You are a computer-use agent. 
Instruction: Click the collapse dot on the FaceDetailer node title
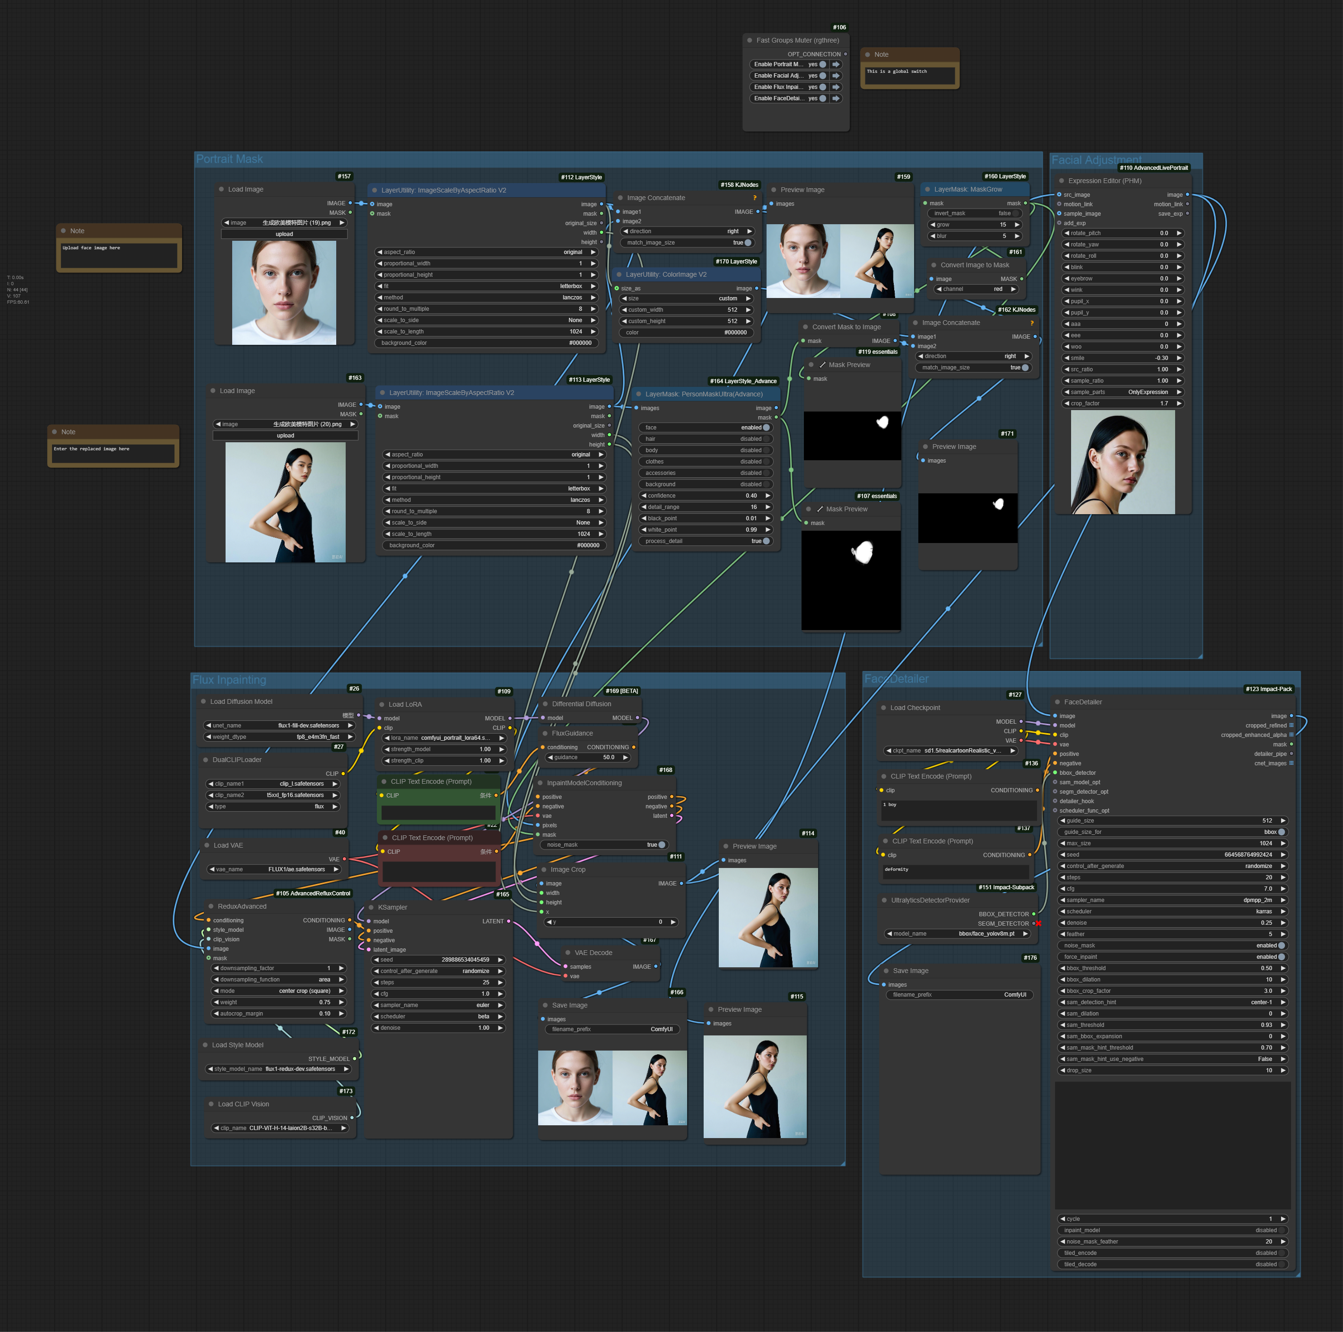tap(1057, 702)
